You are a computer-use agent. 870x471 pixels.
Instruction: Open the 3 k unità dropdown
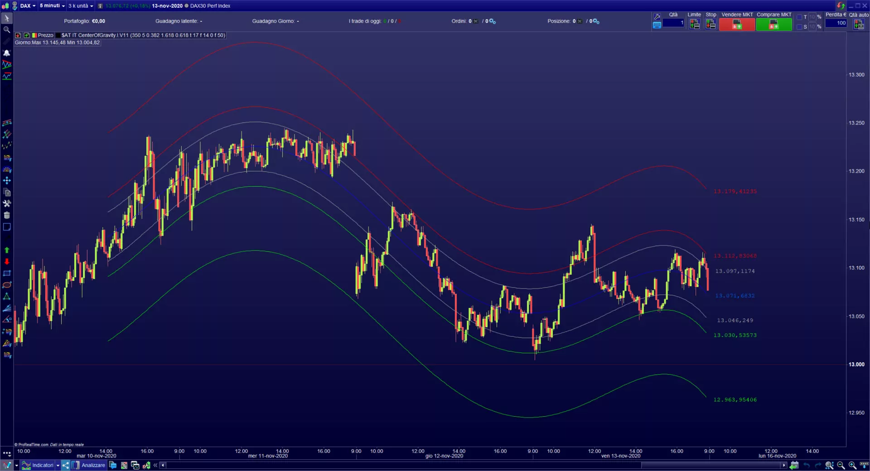point(81,6)
